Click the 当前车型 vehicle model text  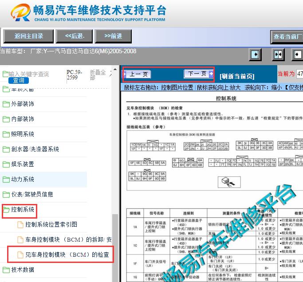[x=68, y=51]
